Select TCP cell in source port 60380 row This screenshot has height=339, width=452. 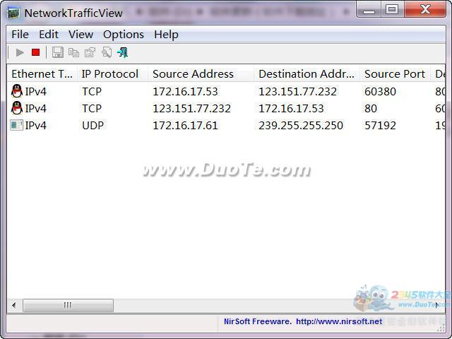coord(92,91)
